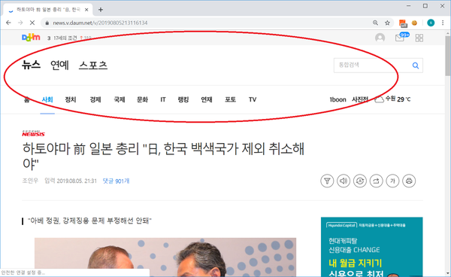Viewport: 451px width, 277px height.
Task: Close the current browser tab
Action: pyautogui.click(x=86, y=10)
